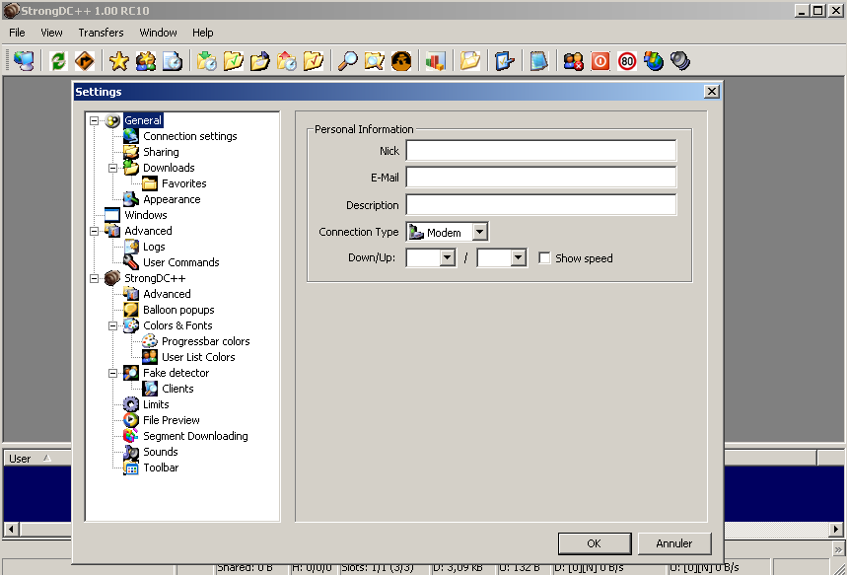Viewport: 847px width, 575px height.
Task: Click the Progressbar colors palette icon
Action: (150, 341)
